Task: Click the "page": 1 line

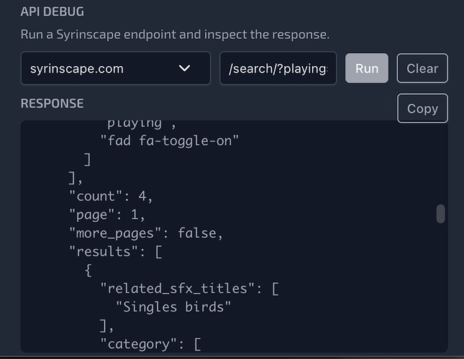Action: click(x=106, y=215)
